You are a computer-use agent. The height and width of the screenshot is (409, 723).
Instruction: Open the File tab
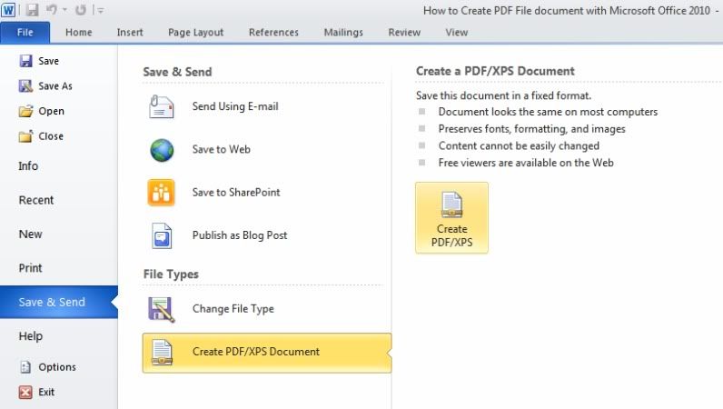pos(26,32)
